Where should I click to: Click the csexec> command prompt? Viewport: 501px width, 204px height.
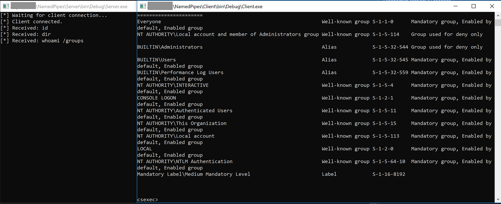(148, 200)
